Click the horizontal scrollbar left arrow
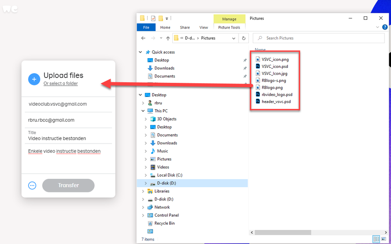This screenshot has width=391, height=244. tap(252, 232)
